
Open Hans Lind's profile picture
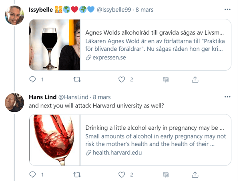(14, 103)
